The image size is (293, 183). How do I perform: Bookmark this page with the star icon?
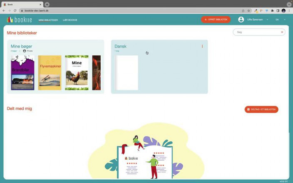pos(249,10)
